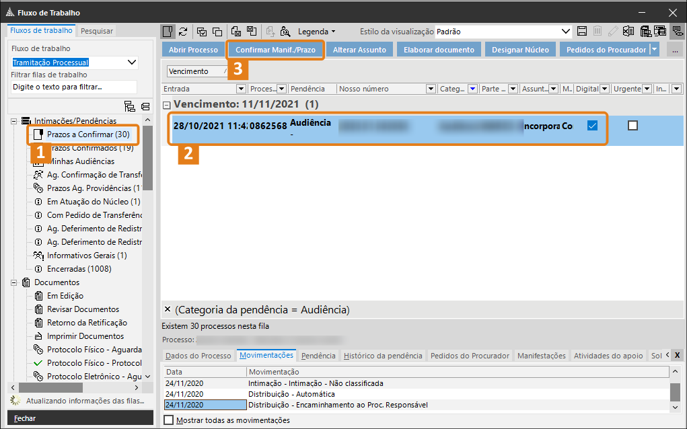The height and width of the screenshot is (429, 687).
Task: Click the Excel export icon in toolbar
Action: pos(628,32)
